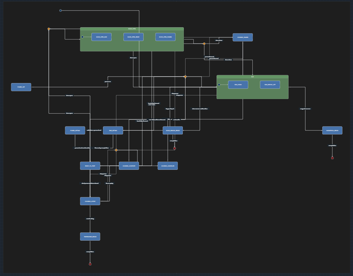Screen dimensions: 353x276
Task: Click the completion label under MAGNETRON_ERROR
Action: pos(332,146)
